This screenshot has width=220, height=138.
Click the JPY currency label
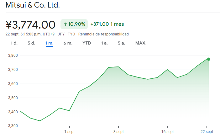[x=61, y=34]
